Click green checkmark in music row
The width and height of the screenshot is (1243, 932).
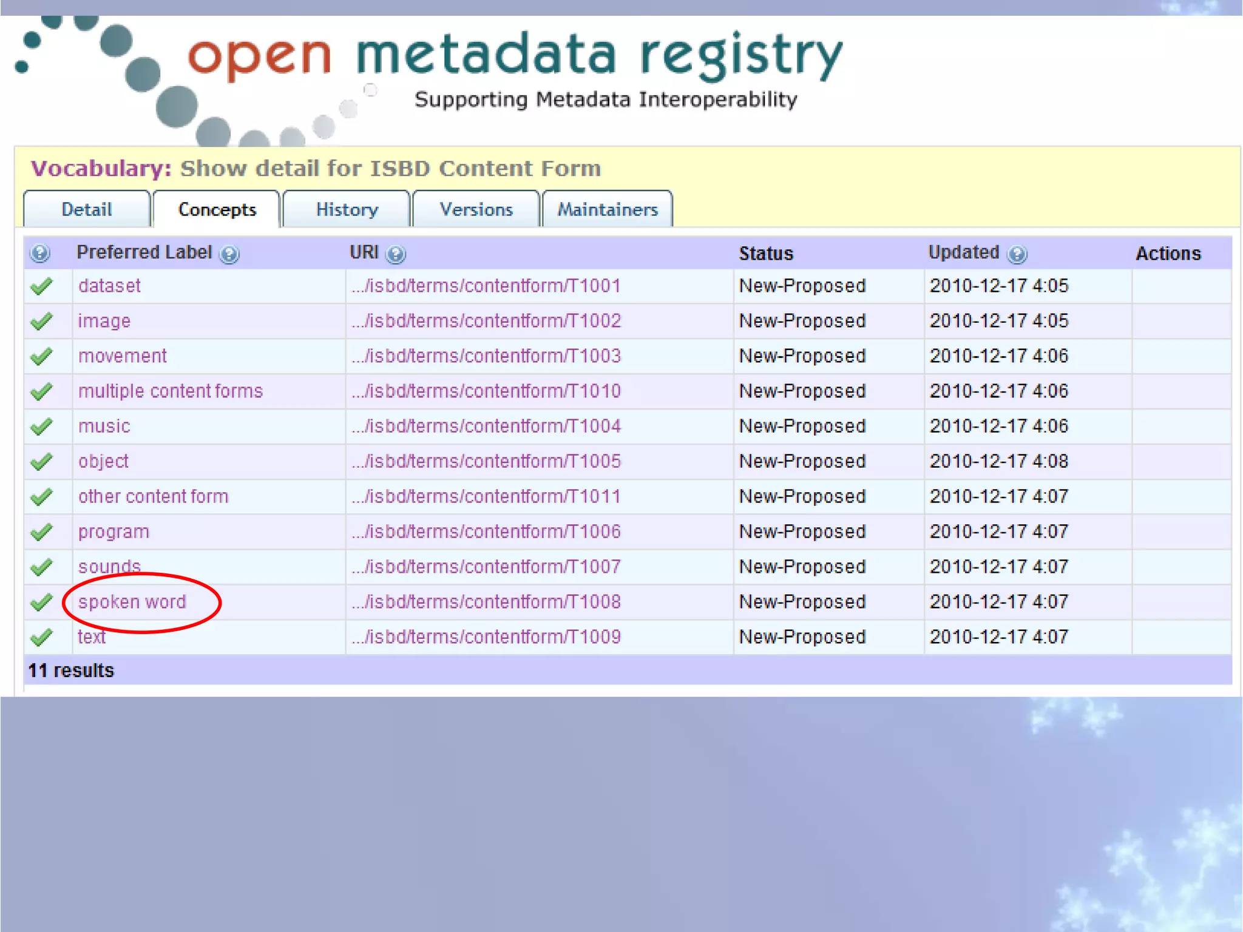[41, 427]
